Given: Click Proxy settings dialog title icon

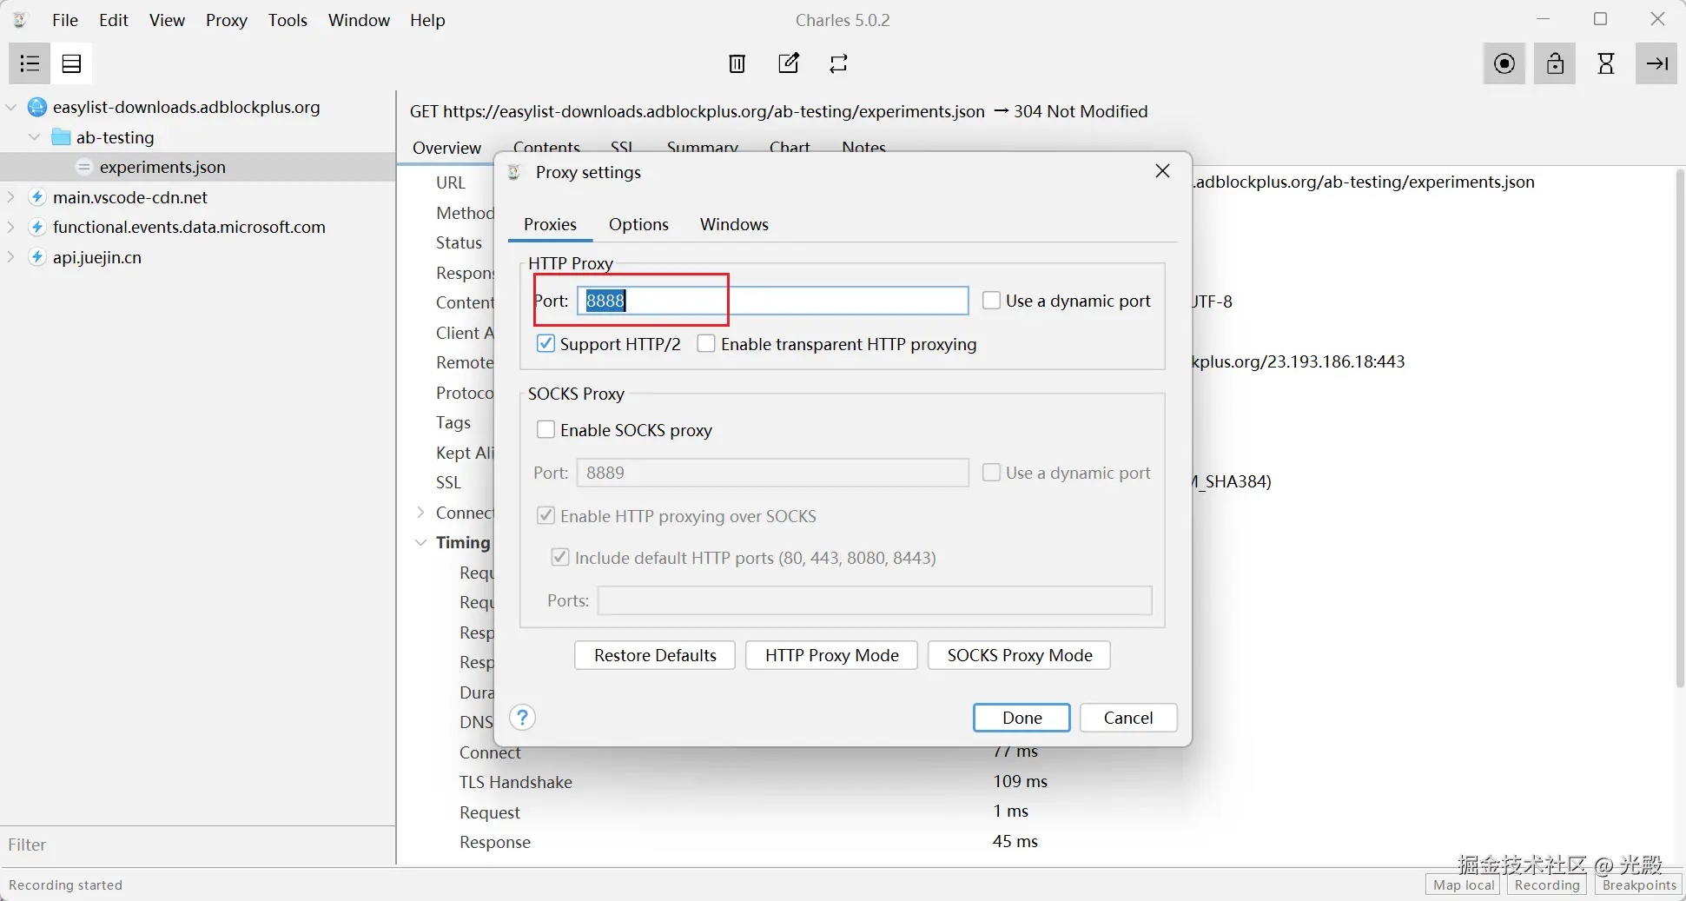Looking at the screenshot, I should (514, 172).
